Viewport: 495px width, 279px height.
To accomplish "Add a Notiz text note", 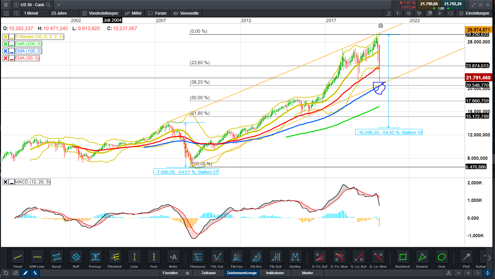I will 173,257.
